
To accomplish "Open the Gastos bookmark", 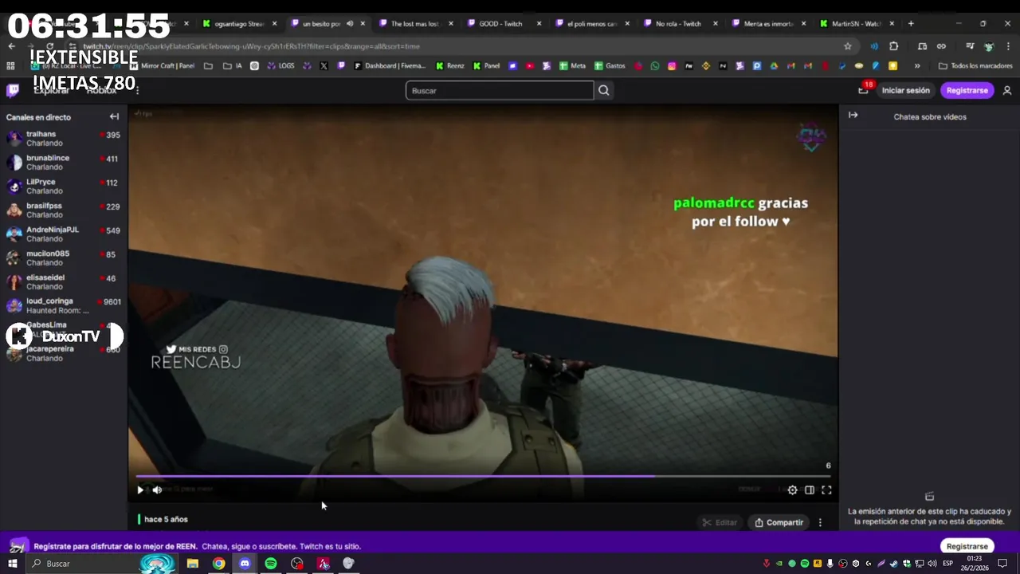I will [x=610, y=66].
